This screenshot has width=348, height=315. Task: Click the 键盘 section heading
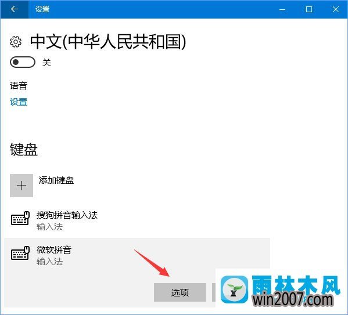click(x=24, y=149)
